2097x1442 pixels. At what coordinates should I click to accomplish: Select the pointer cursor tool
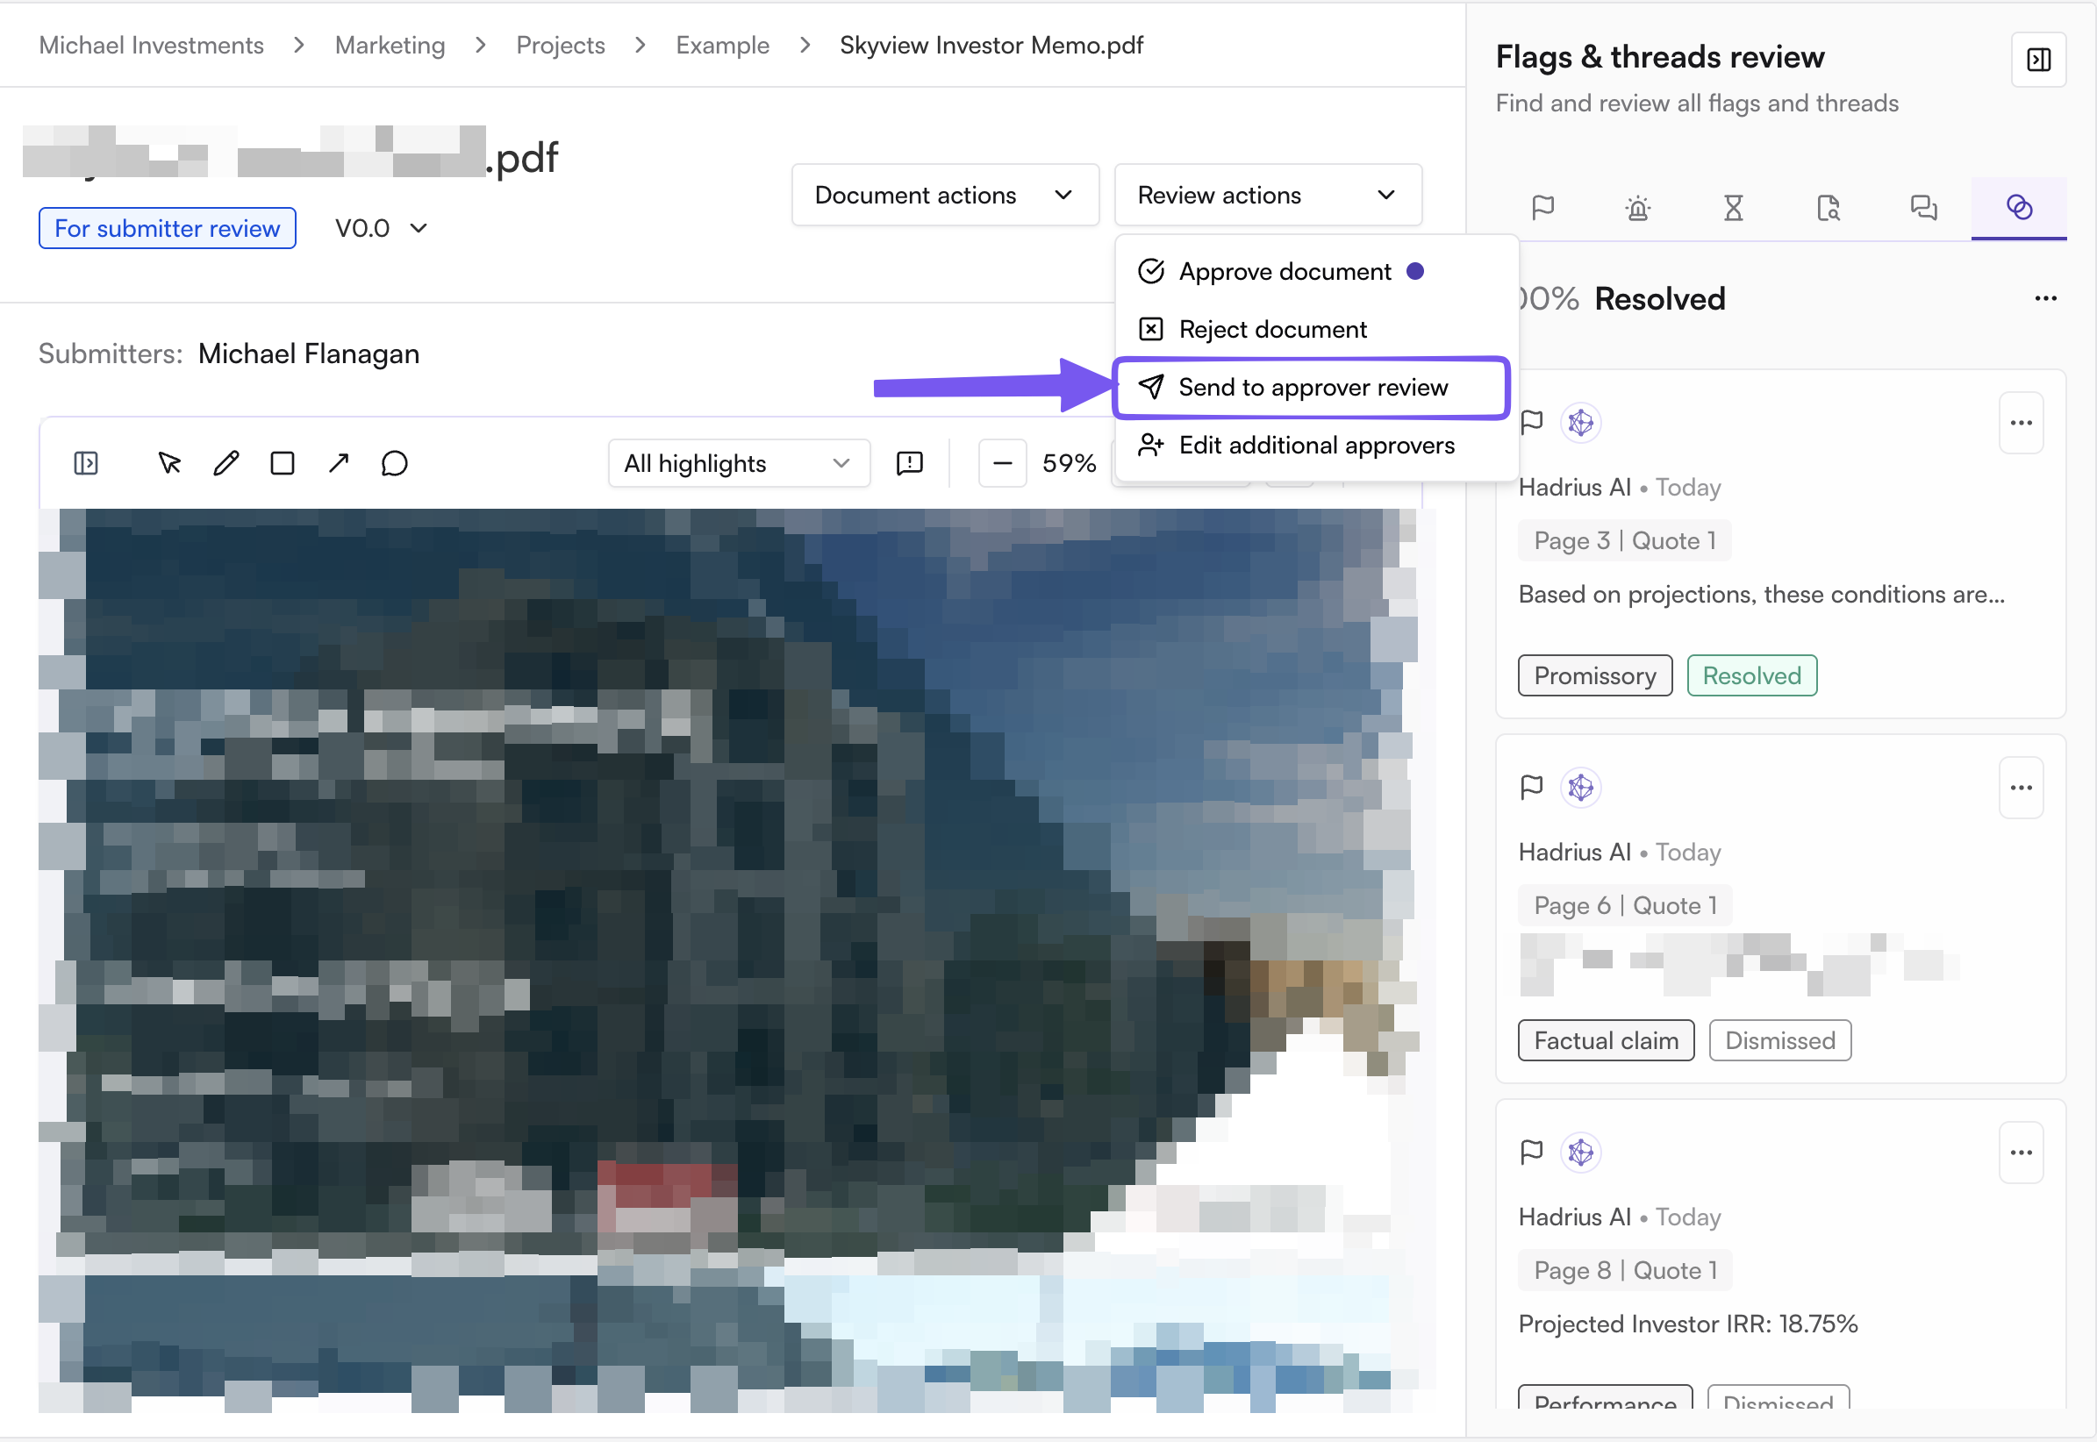(x=170, y=463)
